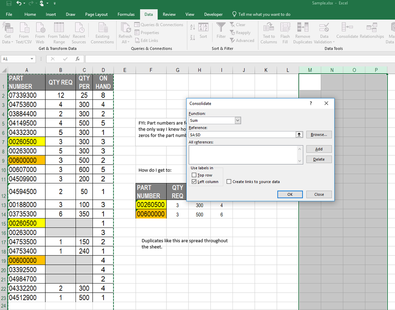The image size is (395, 310).
Task: Click the All references list box
Action: tap(246, 155)
